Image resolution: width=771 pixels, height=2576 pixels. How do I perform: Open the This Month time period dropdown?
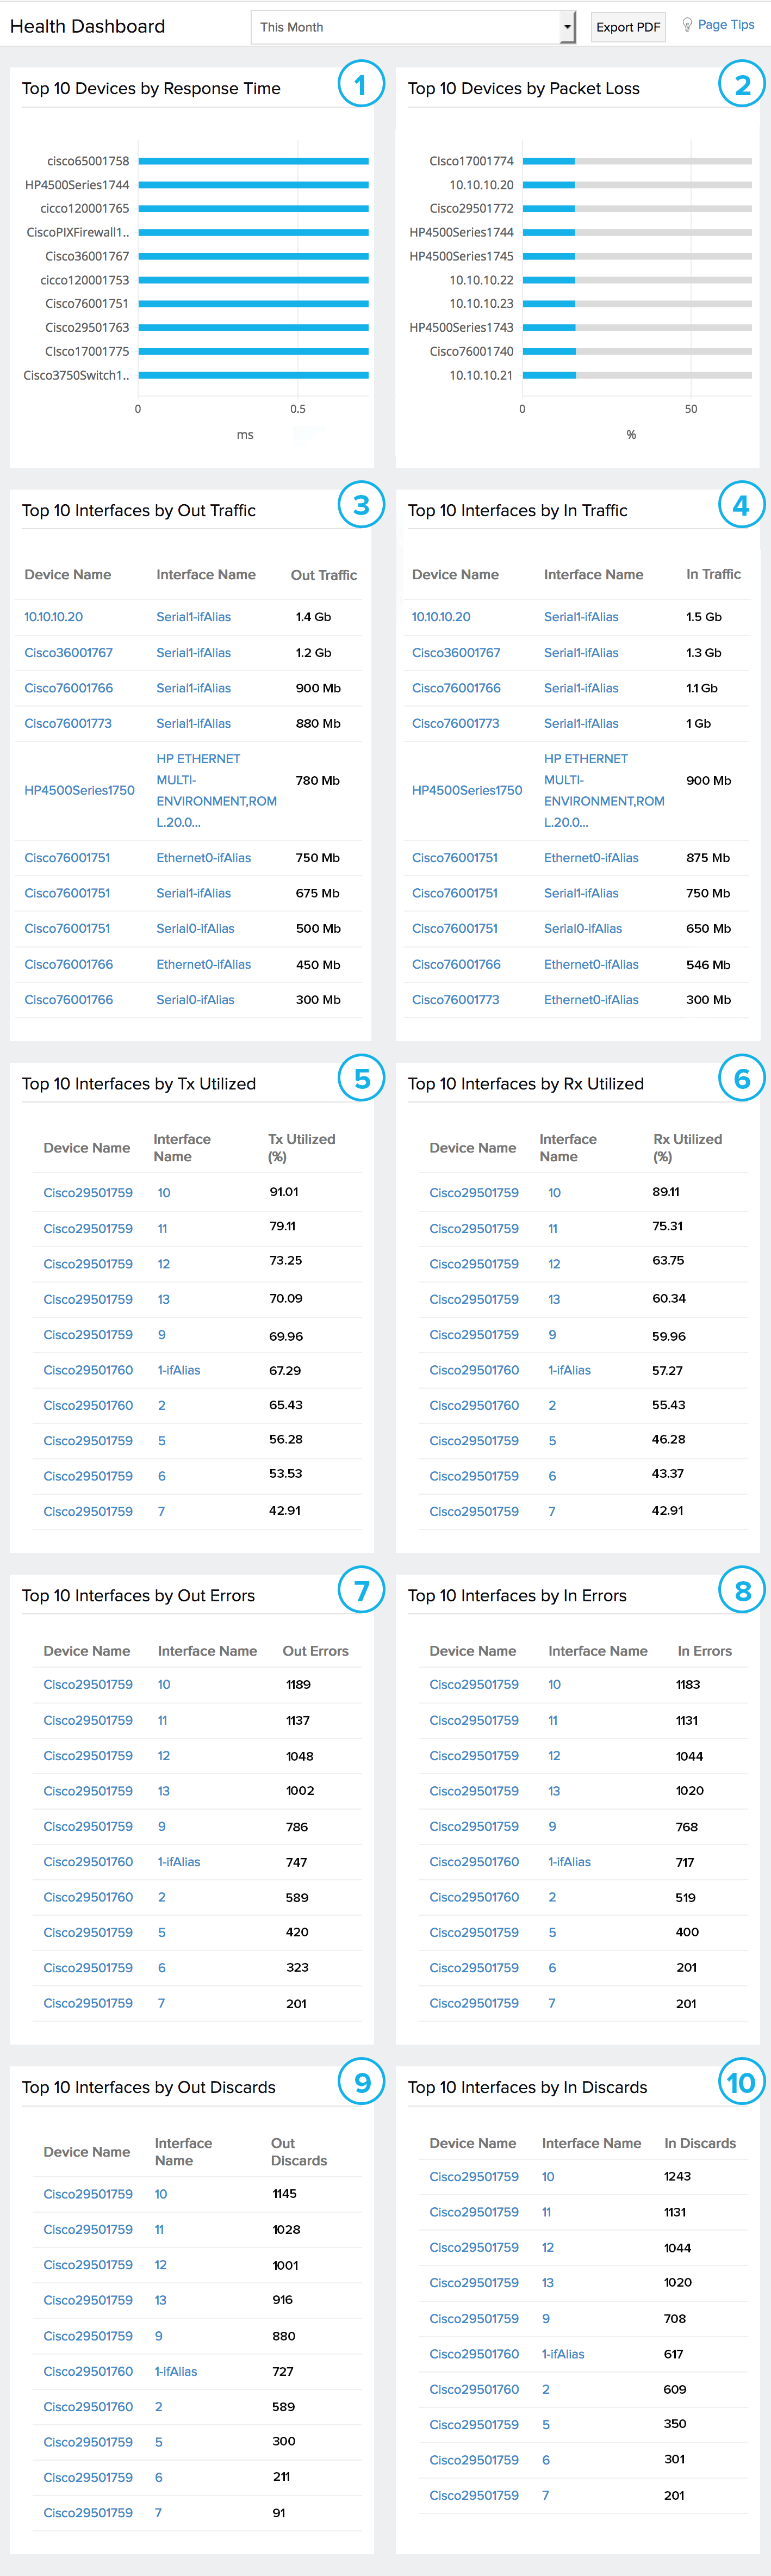(x=406, y=27)
